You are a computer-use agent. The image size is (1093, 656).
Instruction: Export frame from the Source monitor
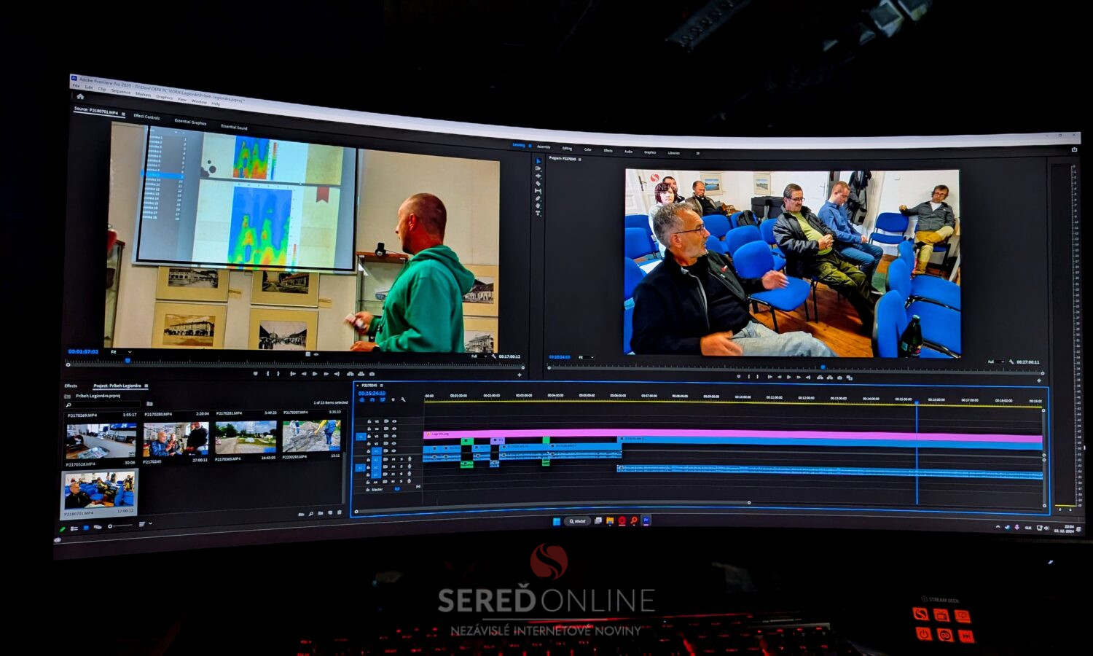click(x=372, y=374)
